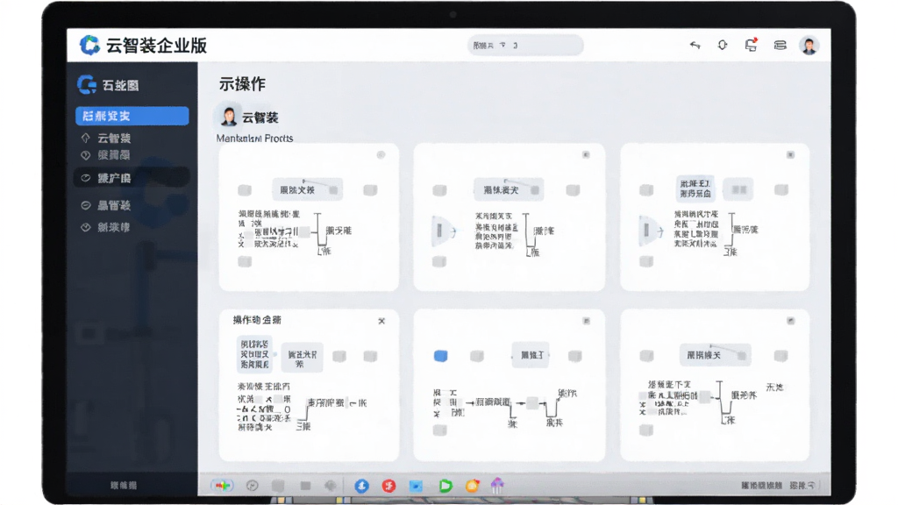Screen dimensions: 898x505
Task: Open the last item in the sidebar menu
Action: 106,227
